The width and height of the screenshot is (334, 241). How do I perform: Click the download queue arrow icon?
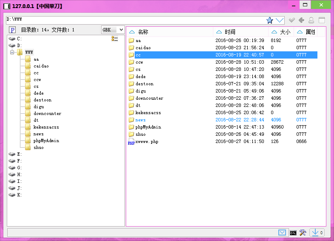[x=315, y=233]
